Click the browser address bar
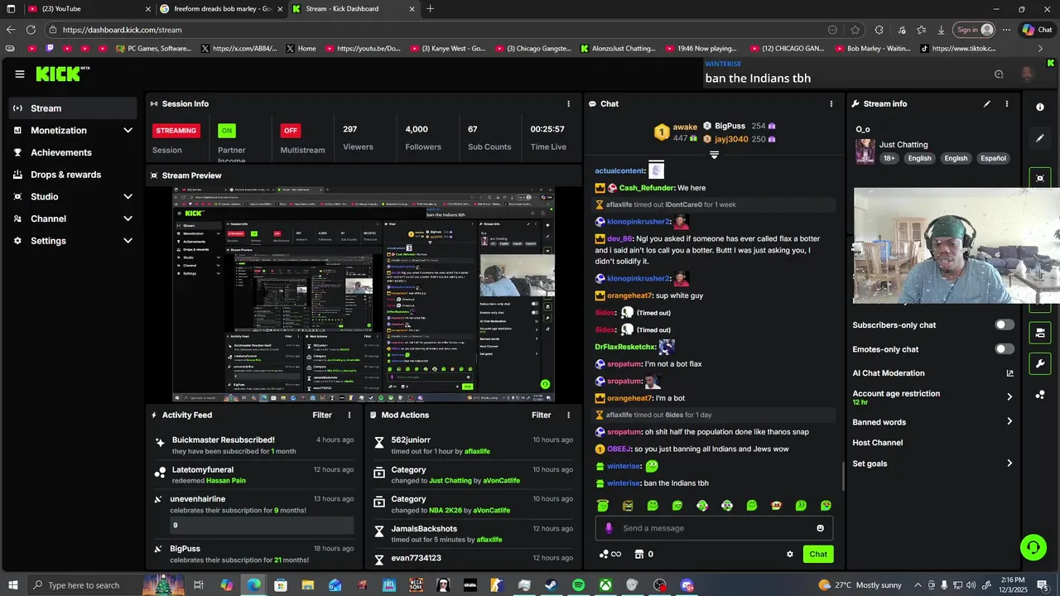Viewport: 1060px width, 596px height. click(x=447, y=30)
